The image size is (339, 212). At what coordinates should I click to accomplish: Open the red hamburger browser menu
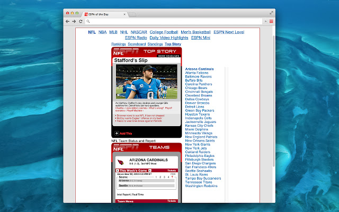pyautogui.click(x=271, y=21)
